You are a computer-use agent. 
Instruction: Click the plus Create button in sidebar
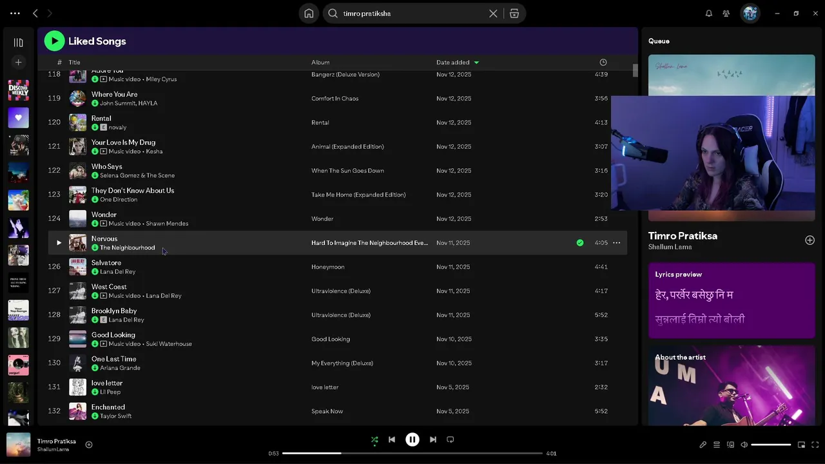coord(18,63)
